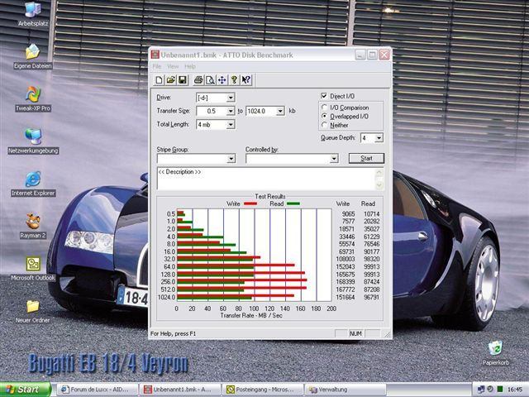Viewport: 529px width, 397px height.
Task: Open the View menu
Action: [173, 66]
